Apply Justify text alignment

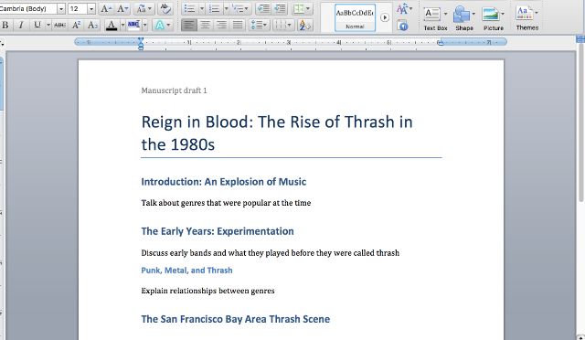pyautogui.click(x=238, y=25)
